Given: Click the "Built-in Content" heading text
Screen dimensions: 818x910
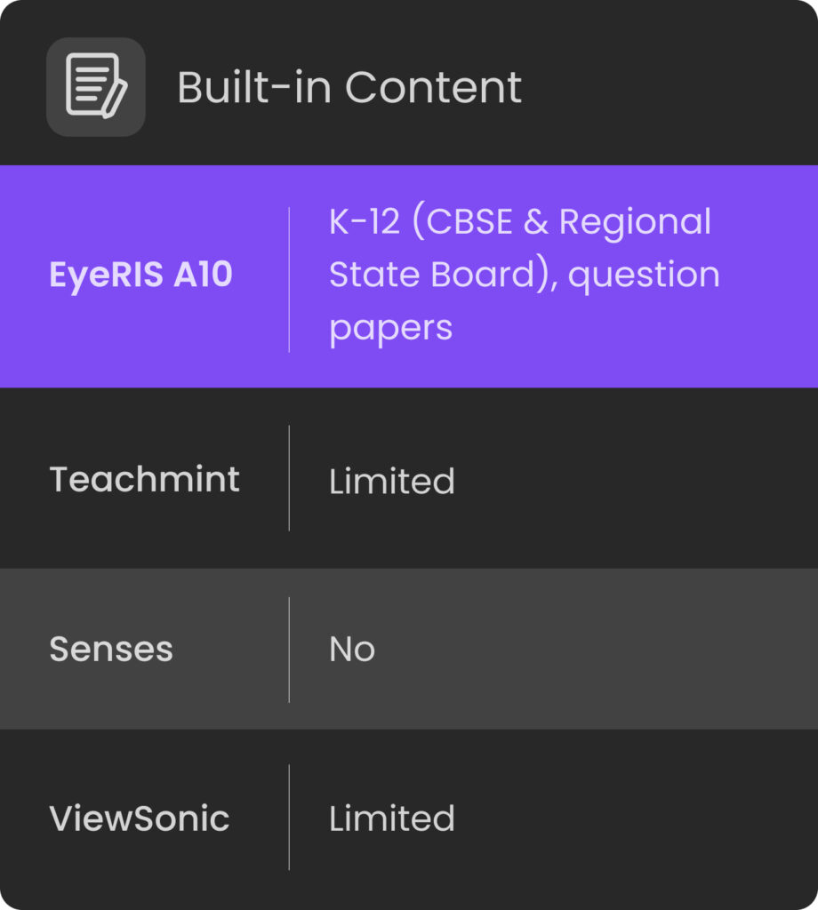Looking at the screenshot, I should 349,87.
